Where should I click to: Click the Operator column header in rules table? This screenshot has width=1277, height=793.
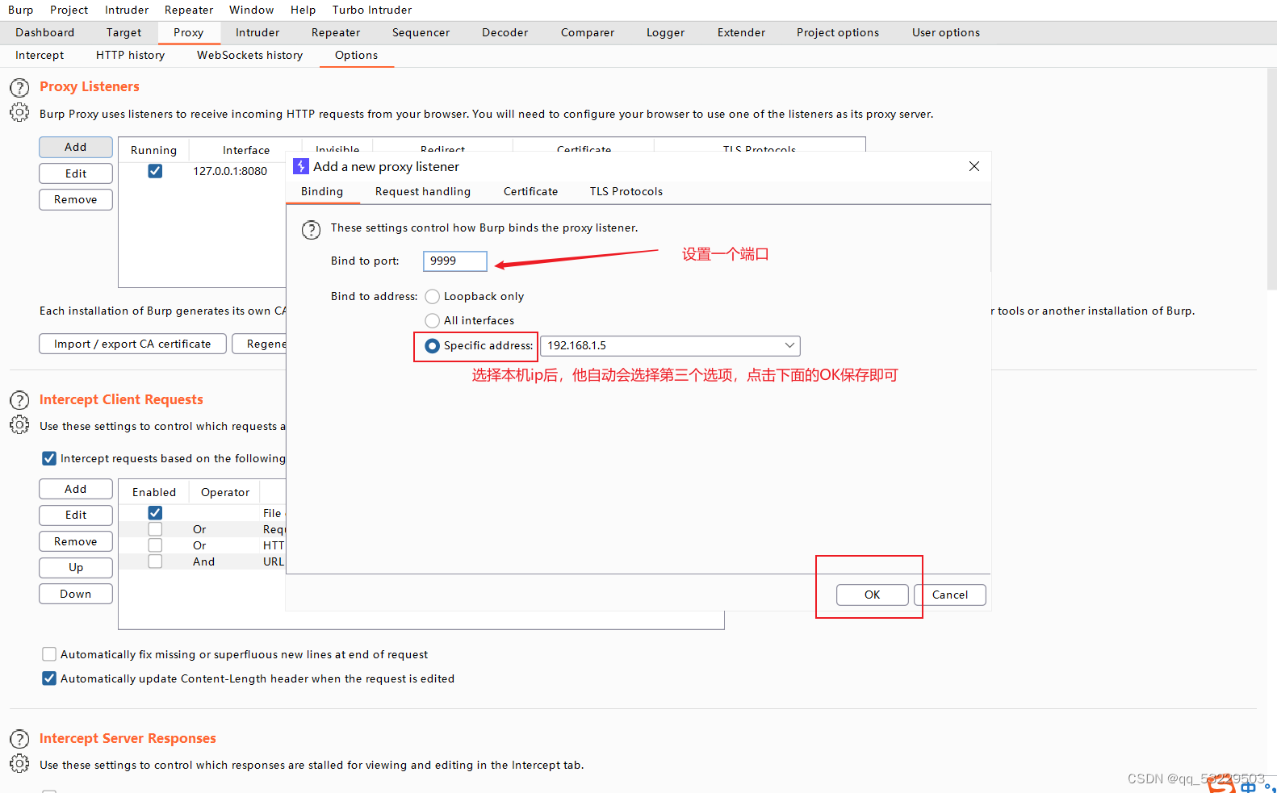pyautogui.click(x=225, y=492)
